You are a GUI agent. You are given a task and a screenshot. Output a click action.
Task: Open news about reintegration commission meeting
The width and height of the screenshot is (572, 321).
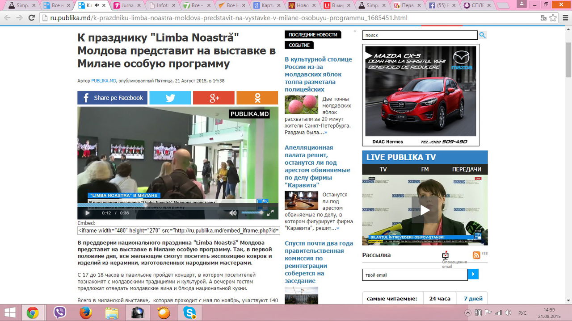pos(319,262)
